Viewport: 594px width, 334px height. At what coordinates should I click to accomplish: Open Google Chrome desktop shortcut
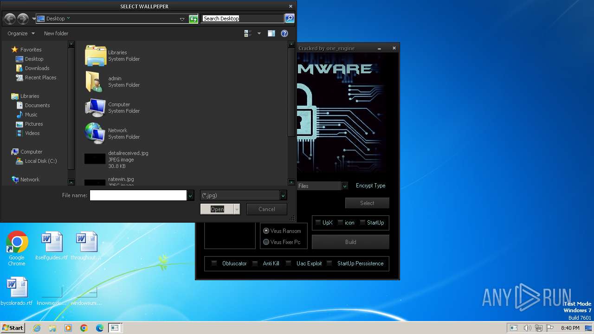click(17, 249)
